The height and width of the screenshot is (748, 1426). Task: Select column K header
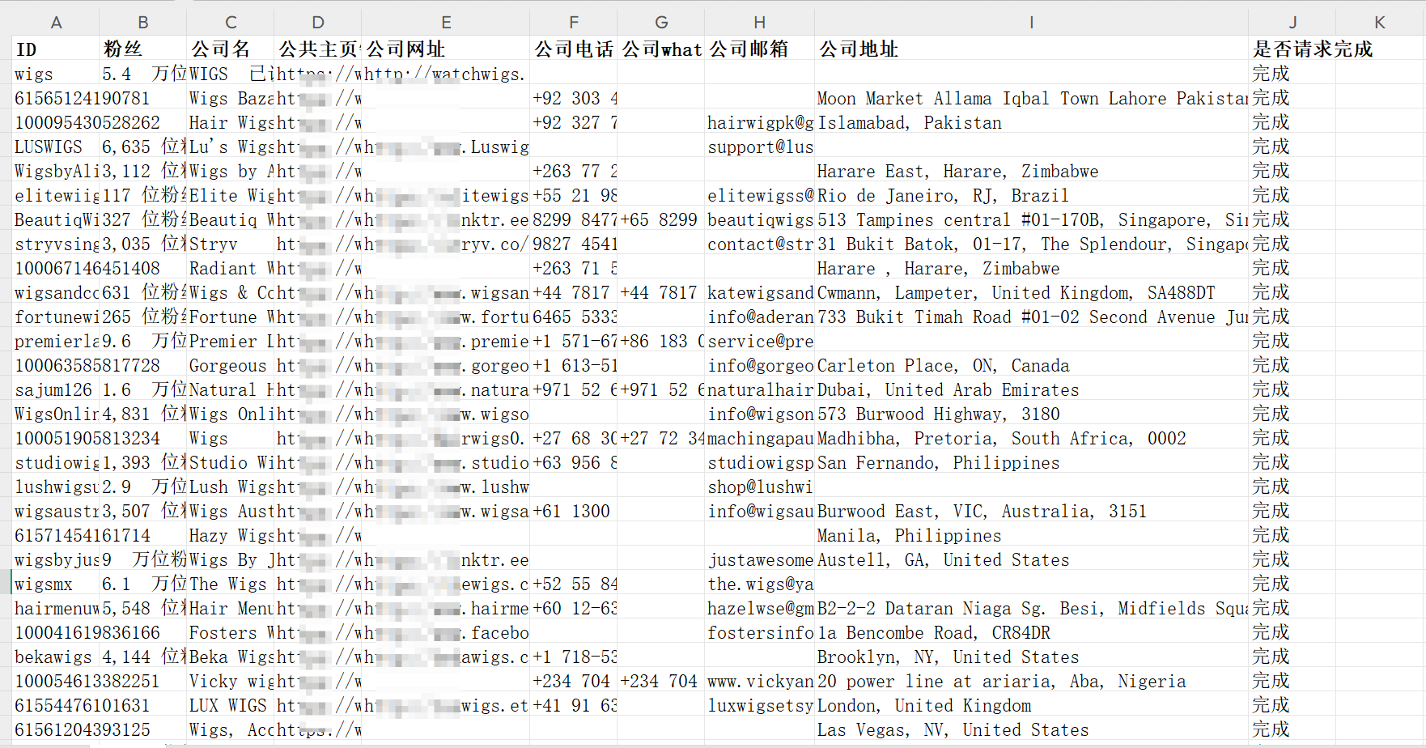(x=1380, y=23)
